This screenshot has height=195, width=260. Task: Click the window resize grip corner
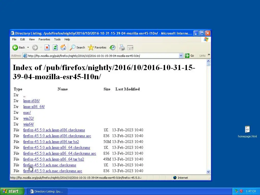pyautogui.click(x=209, y=178)
